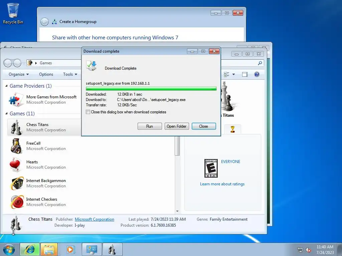Click 'setupcert_legacy.exe from 192.168.1.1' text
342x256 pixels.
(118, 83)
